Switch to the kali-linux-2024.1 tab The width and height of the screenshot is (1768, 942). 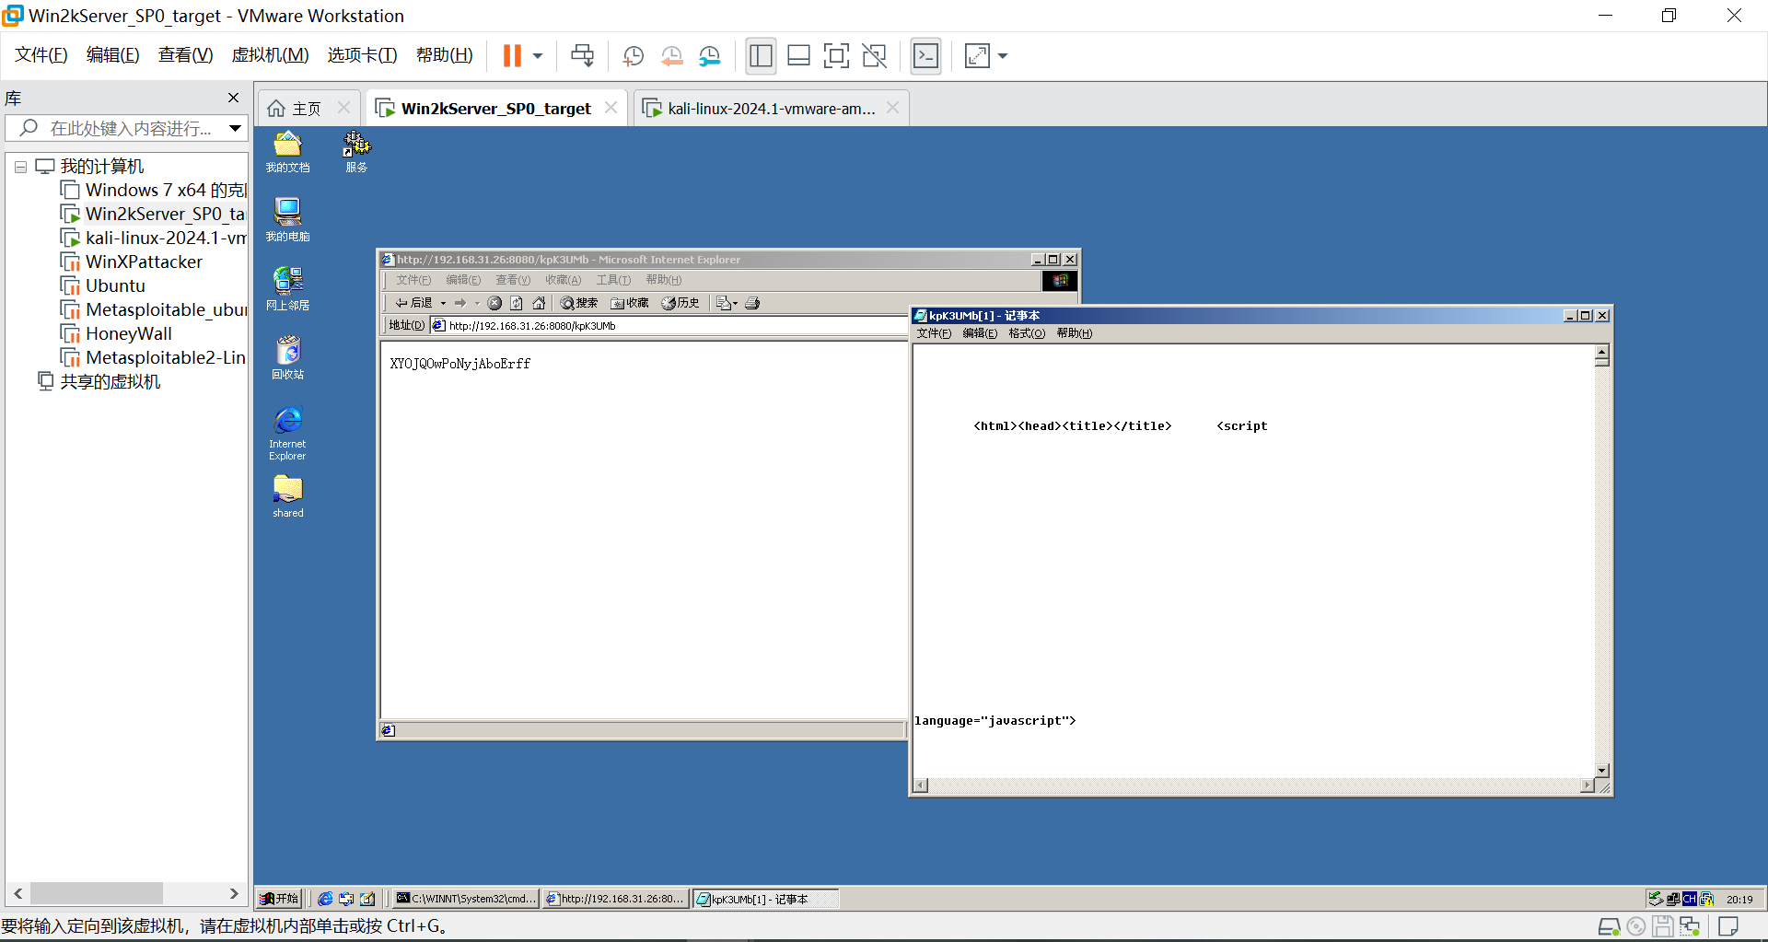772,109
